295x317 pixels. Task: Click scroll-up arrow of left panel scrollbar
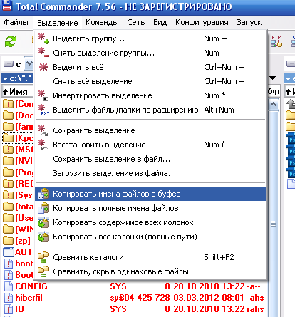coord(273,104)
